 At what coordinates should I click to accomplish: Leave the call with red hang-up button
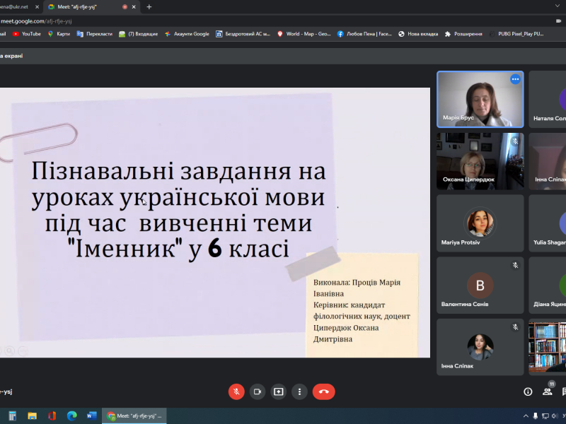tap(323, 391)
